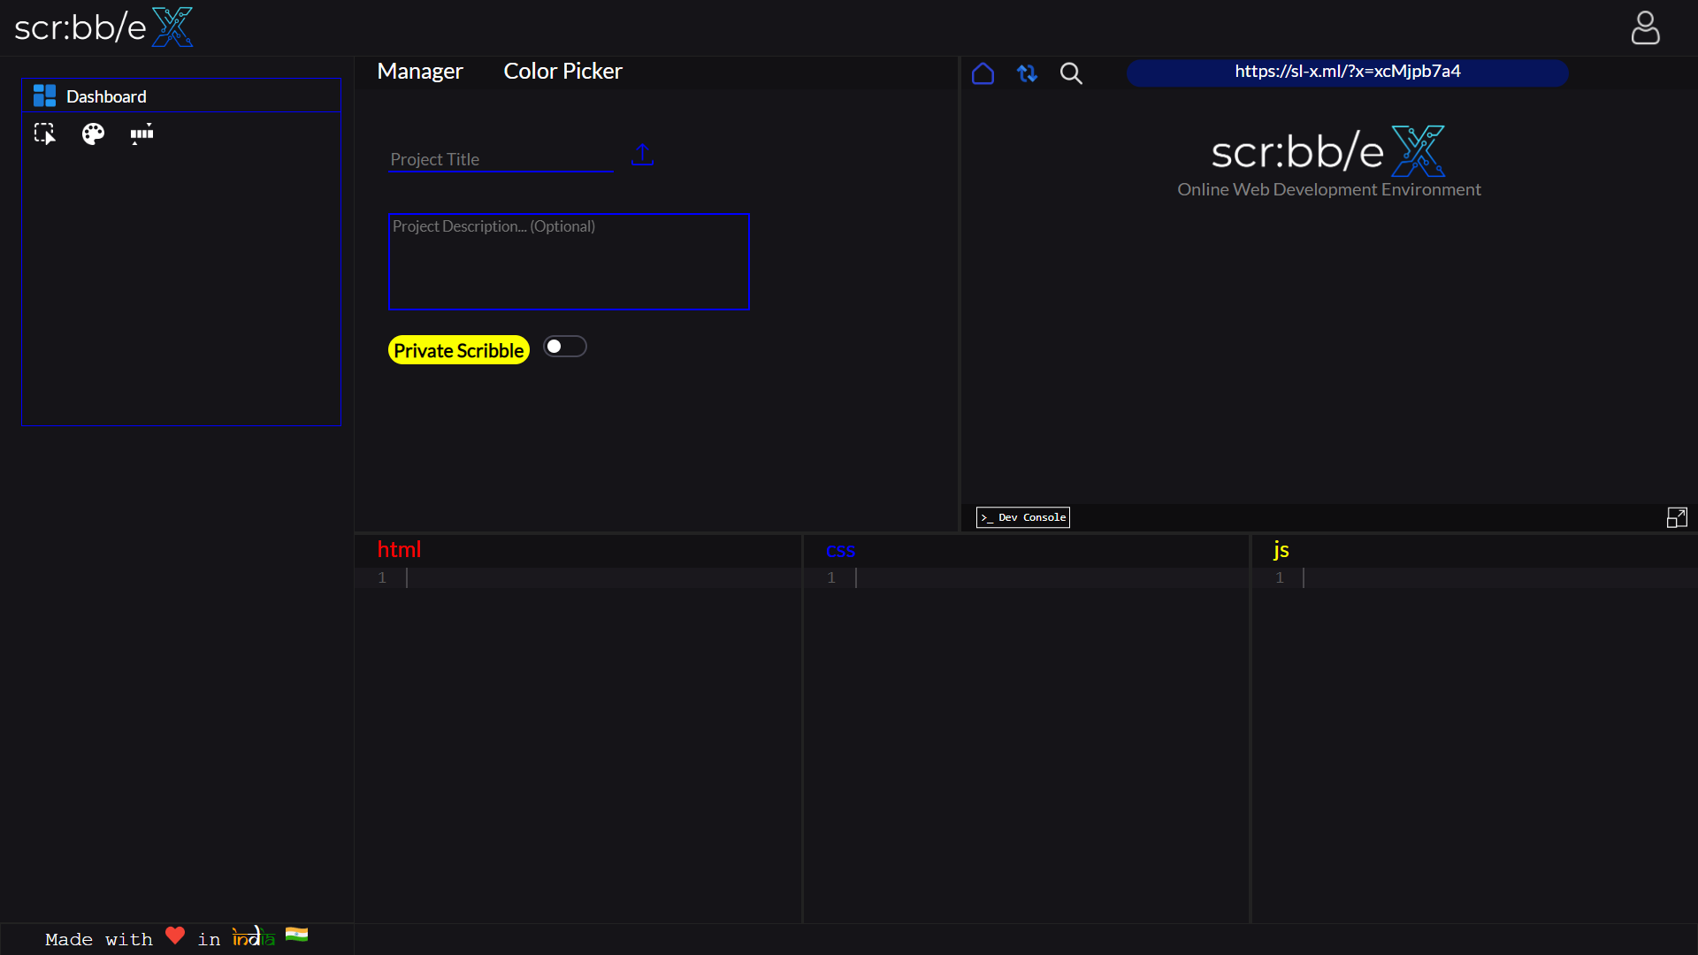Expand the preview with the pop-out icon

tap(1677, 517)
